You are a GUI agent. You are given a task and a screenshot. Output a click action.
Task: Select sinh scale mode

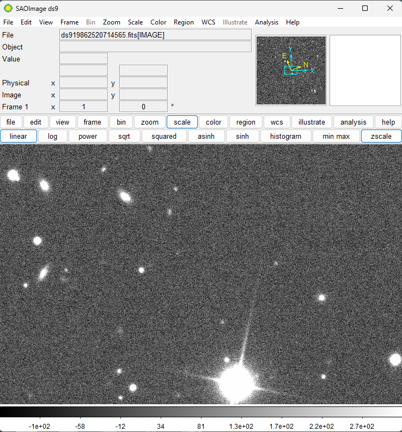(x=242, y=136)
